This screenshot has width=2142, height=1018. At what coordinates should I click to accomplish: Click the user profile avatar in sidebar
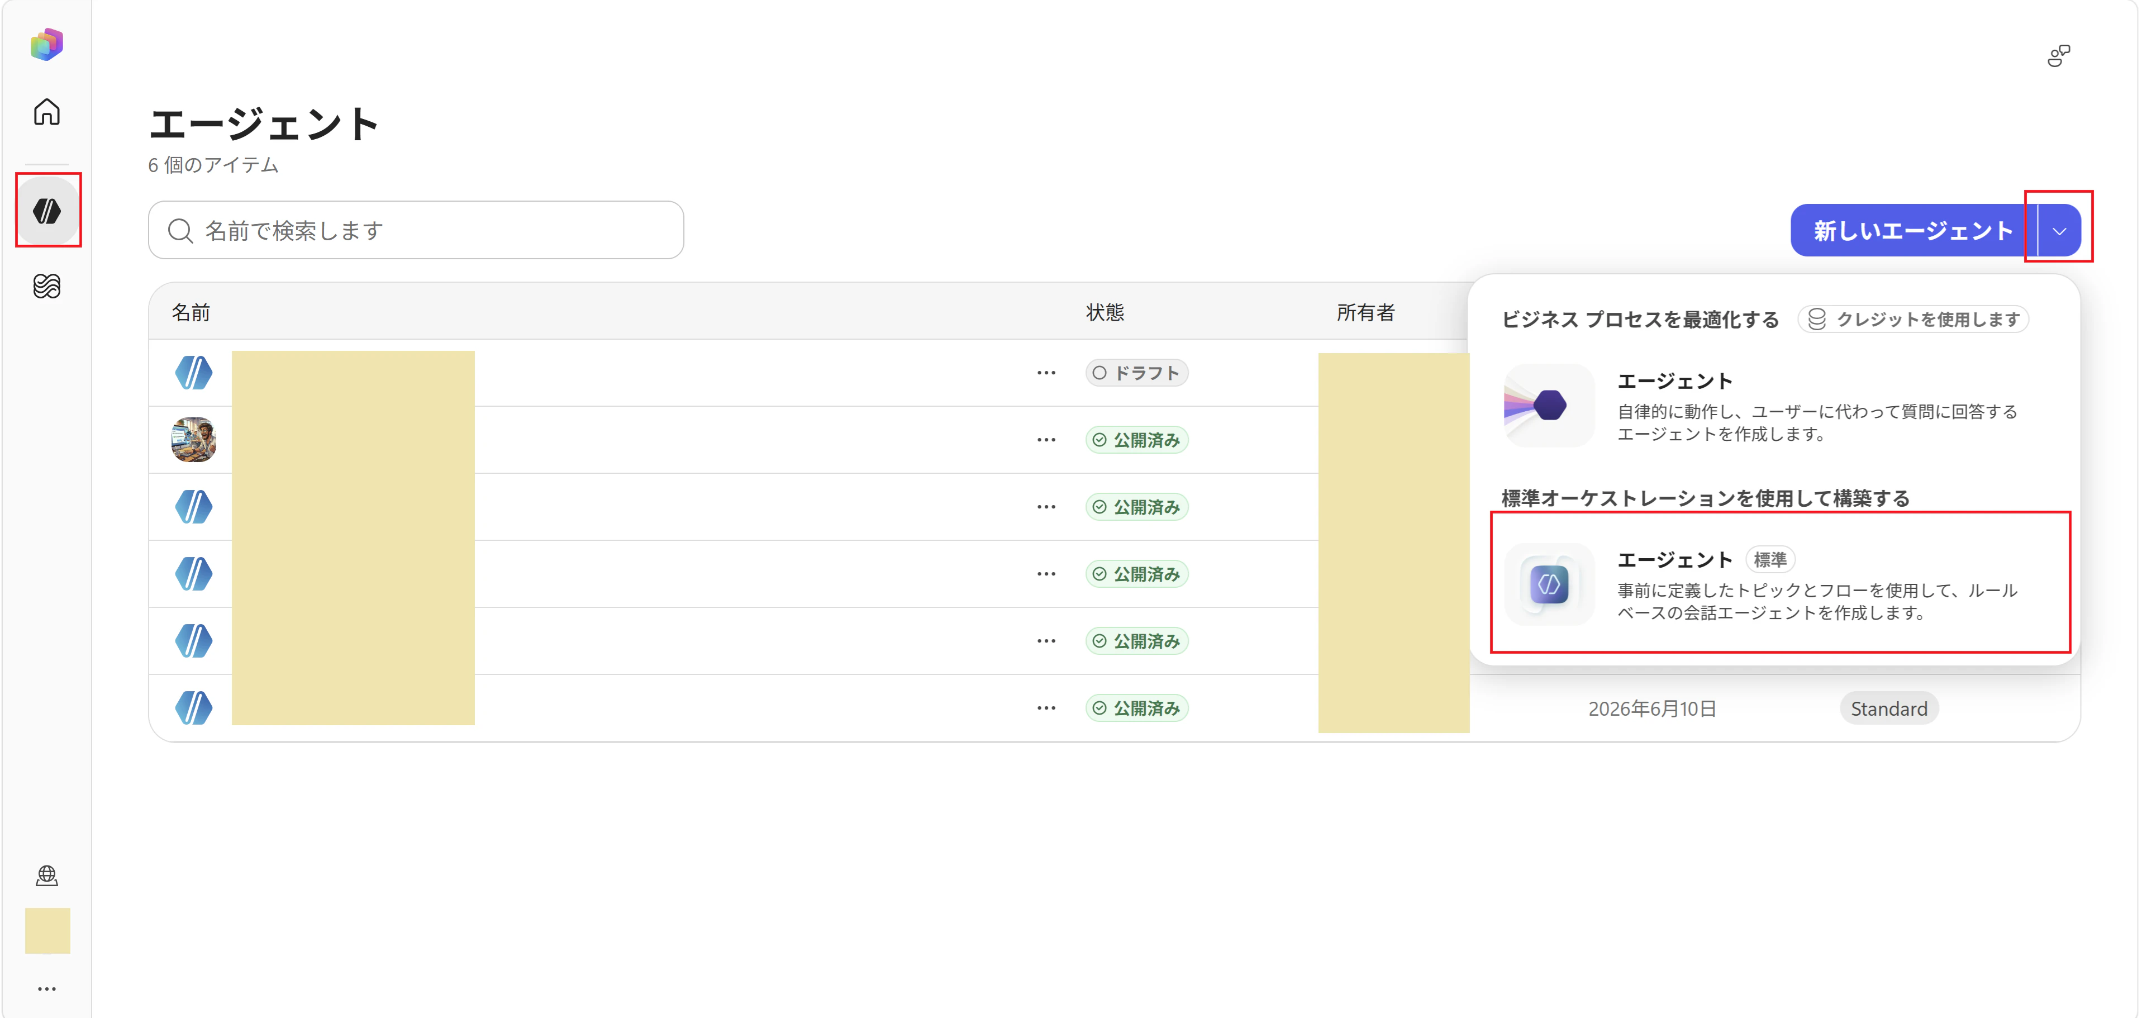[47, 931]
